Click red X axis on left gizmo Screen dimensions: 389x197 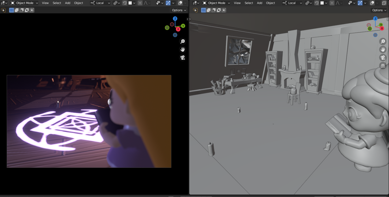pos(178,29)
